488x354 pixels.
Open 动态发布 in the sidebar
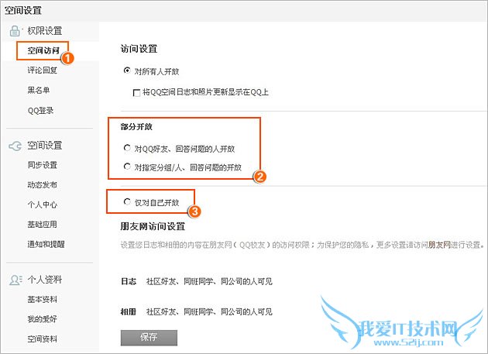[x=43, y=185]
